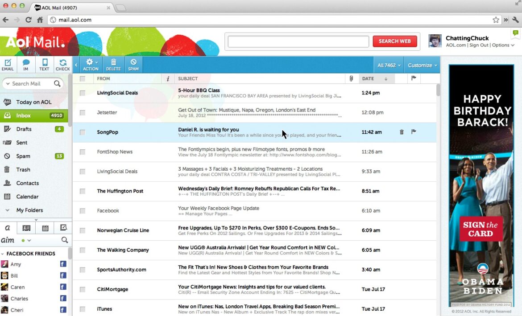Screen dimensions: 522x316
Task: Mark selected mail as SPAM
Action: click(x=133, y=65)
